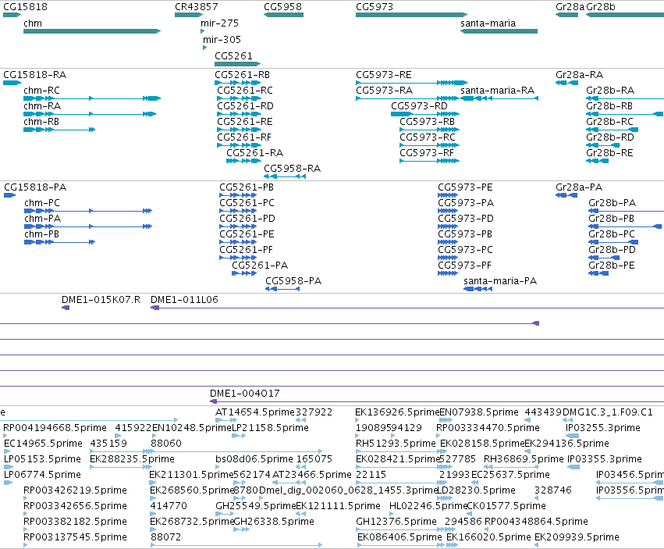The width and height of the screenshot is (664, 549).
Task: Select the CG5973-PE protein label
Action: pos(465,187)
